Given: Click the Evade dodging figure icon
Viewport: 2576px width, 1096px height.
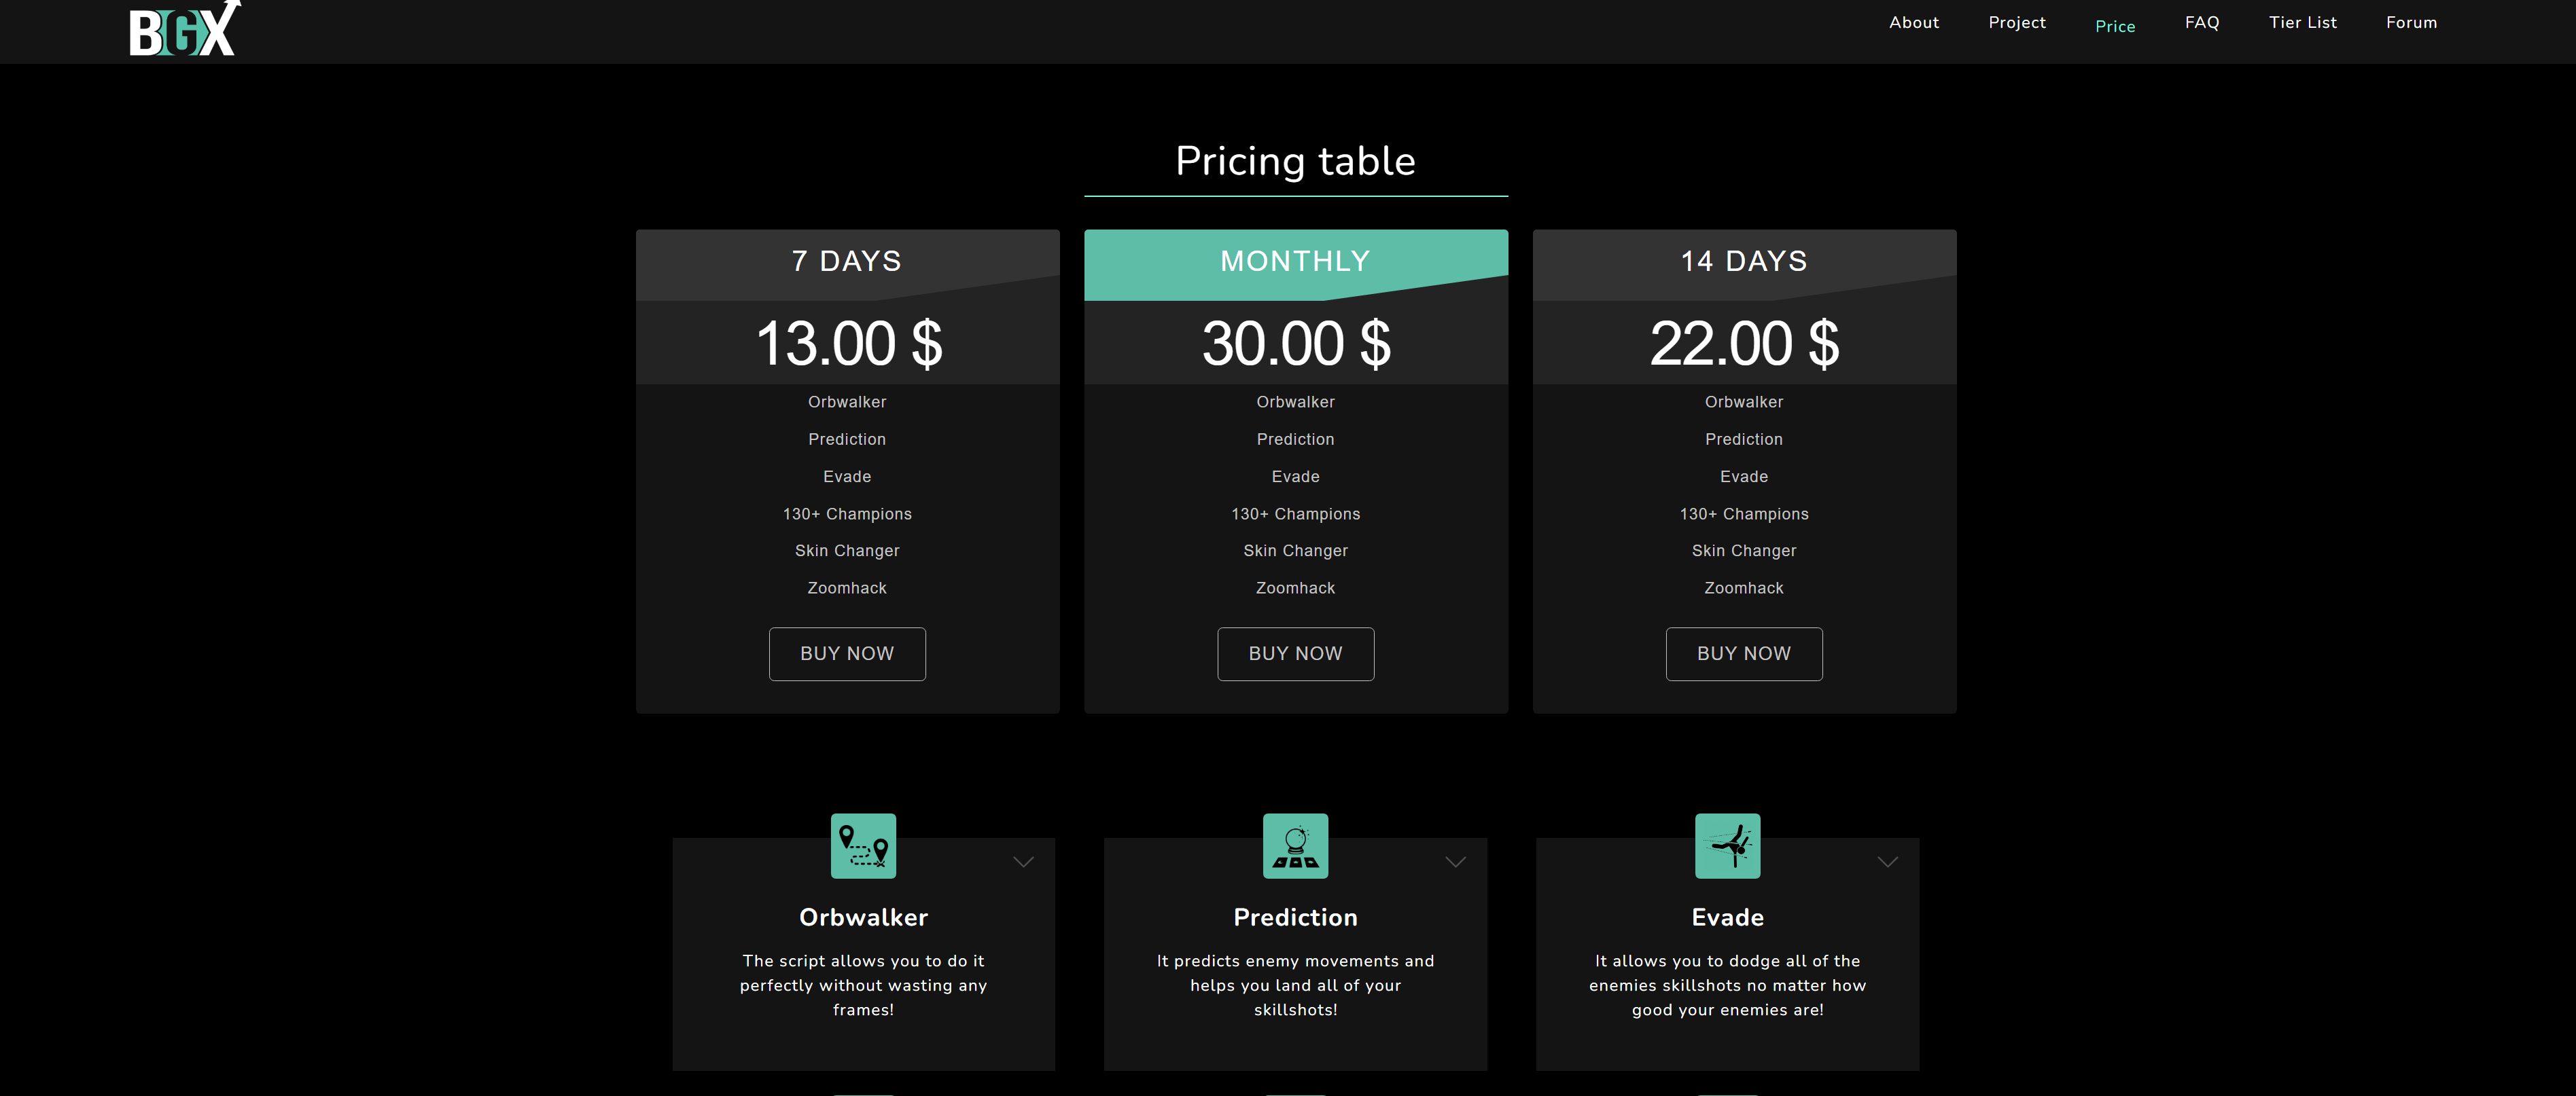Looking at the screenshot, I should (x=1727, y=846).
